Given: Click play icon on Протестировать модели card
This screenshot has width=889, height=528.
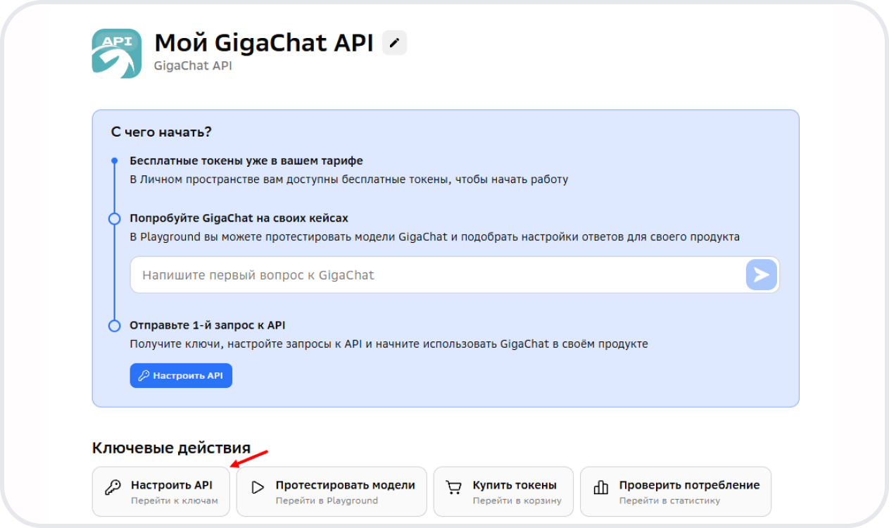Looking at the screenshot, I should click(x=258, y=488).
